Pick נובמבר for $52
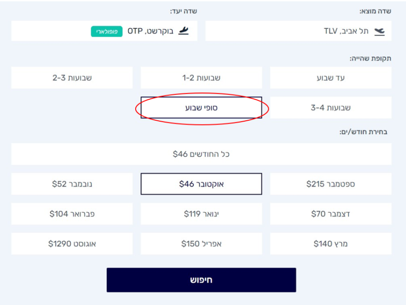 [72, 184]
